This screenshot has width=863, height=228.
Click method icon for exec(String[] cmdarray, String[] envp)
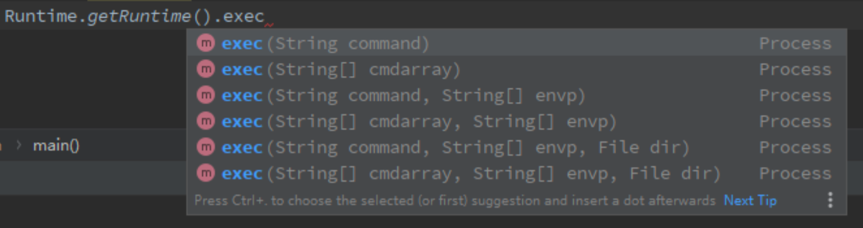206,121
